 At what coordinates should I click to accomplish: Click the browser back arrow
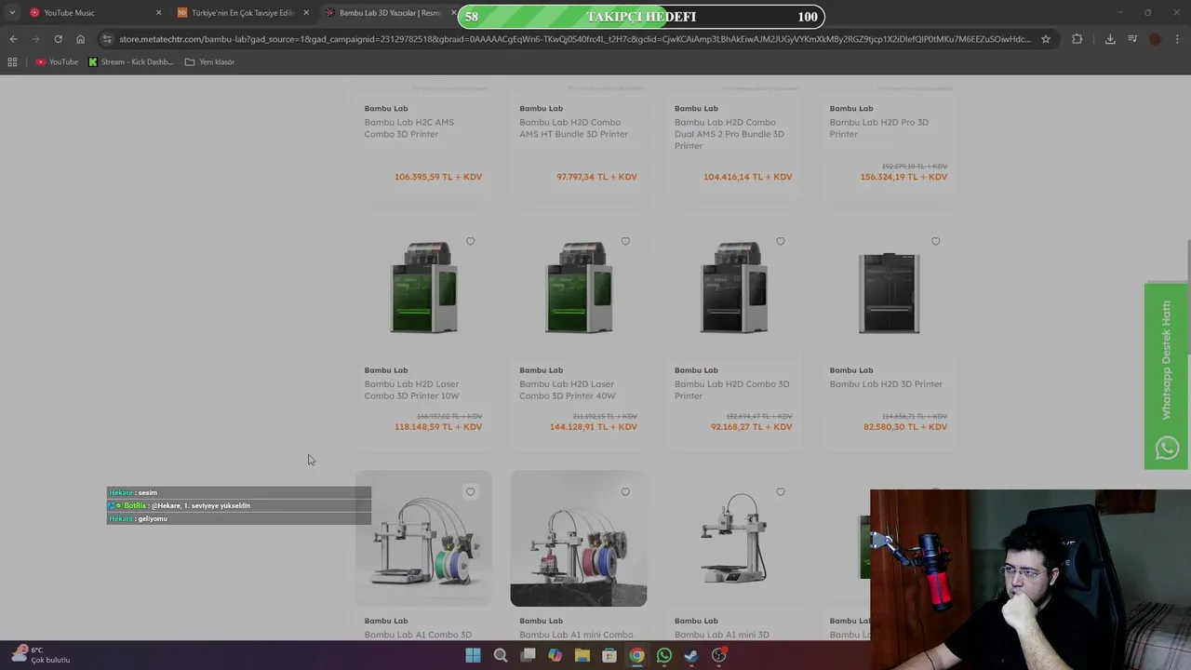(x=13, y=39)
